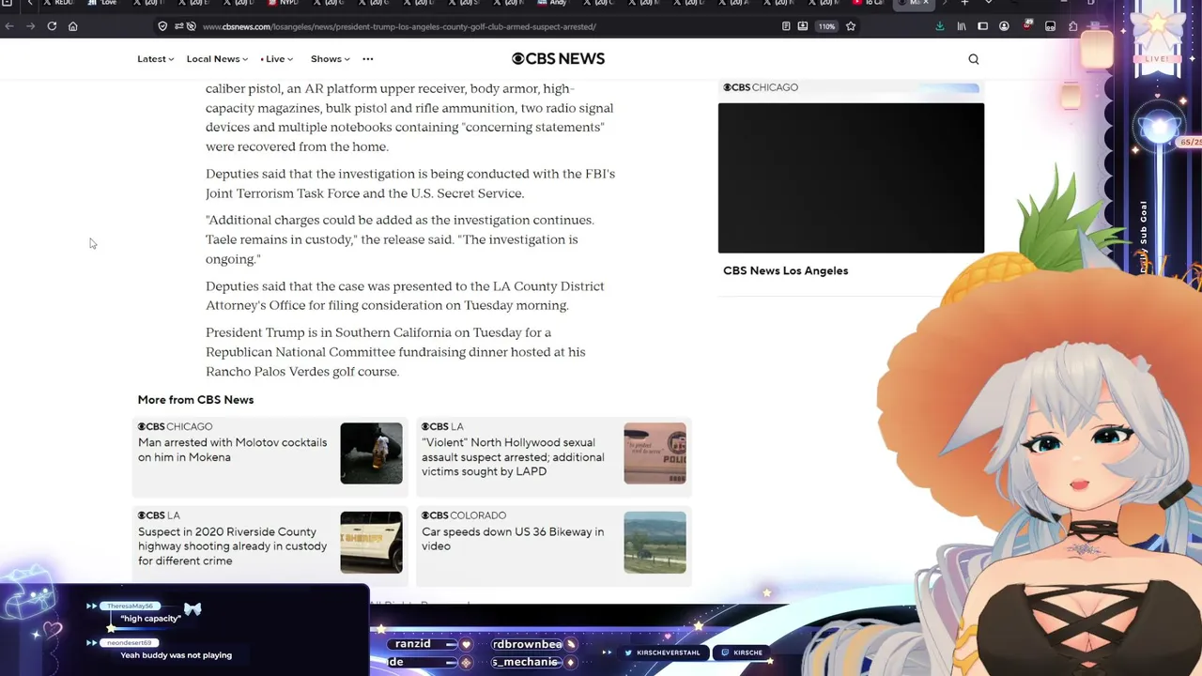Switch to the Love browser tab

103,3
